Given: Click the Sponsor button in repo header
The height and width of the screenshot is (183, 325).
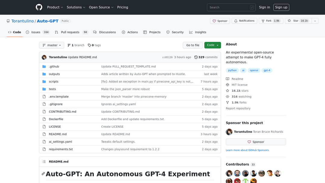Looking at the screenshot, I should point(220,21).
